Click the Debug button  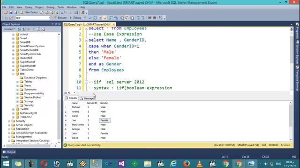pos(75,18)
